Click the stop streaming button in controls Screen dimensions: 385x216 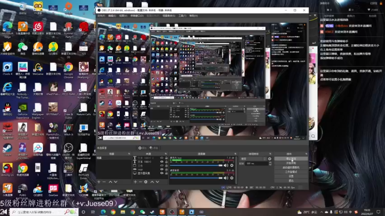[291, 159]
